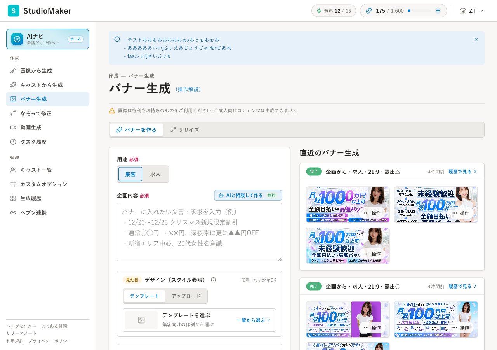Switch to リサイズ tab
The width and height of the screenshot is (497, 350).
[185, 130]
